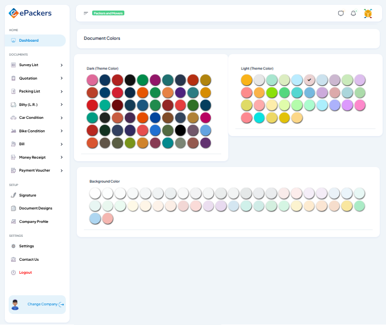The image size is (386, 325).
Task: Open the notifications bell icon
Action: tap(353, 13)
